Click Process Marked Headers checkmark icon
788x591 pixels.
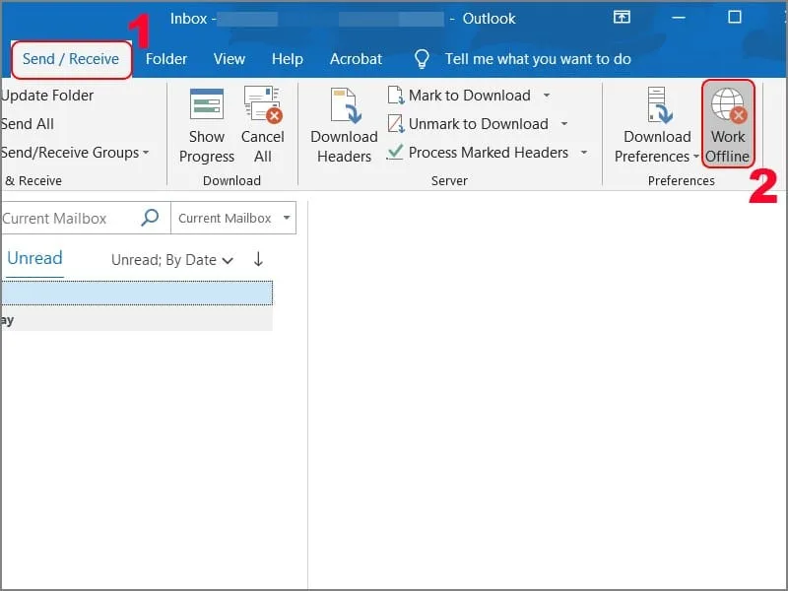pos(396,153)
